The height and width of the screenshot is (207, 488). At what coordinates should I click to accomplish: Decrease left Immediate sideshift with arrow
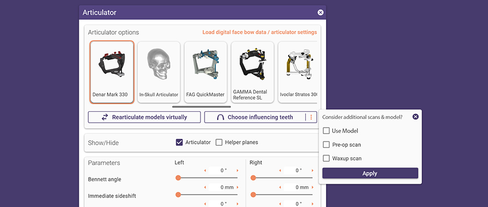[x=205, y=187]
